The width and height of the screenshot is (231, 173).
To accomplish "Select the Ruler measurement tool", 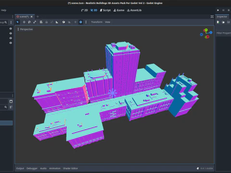I will point(57,22).
